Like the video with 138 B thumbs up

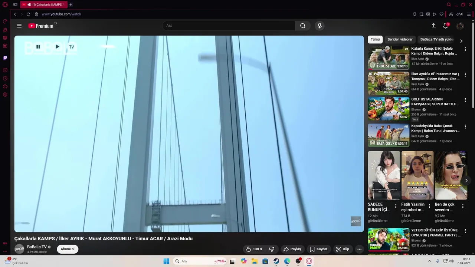point(254,249)
